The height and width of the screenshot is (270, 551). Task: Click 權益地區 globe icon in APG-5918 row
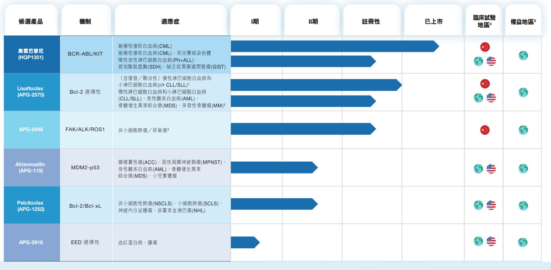523,242
